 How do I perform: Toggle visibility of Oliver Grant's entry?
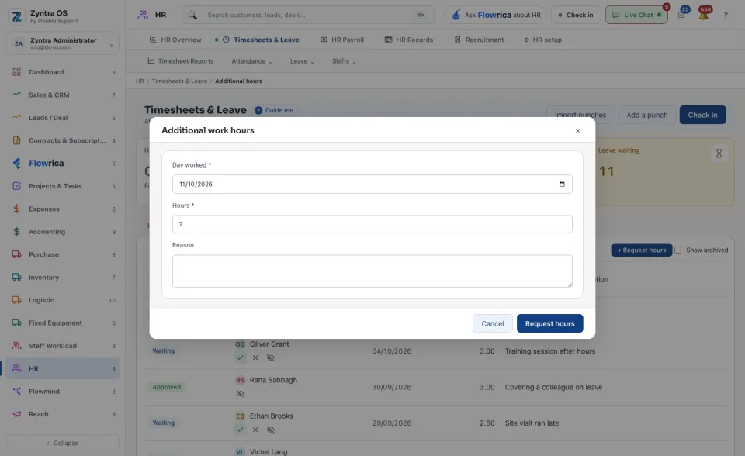click(x=270, y=358)
